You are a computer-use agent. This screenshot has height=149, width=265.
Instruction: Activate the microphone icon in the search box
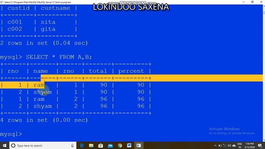[x=72, y=145]
